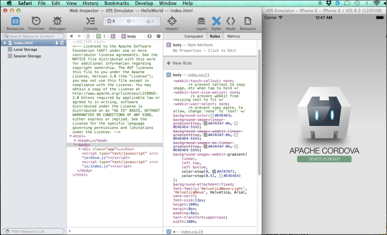Click the background-color #E4E4E4 swatch
This screenshot has height=235, width=387.
(x=212, y=115)
